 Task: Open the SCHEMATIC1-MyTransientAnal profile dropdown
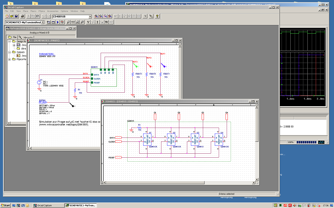click(x=43, y=22)
